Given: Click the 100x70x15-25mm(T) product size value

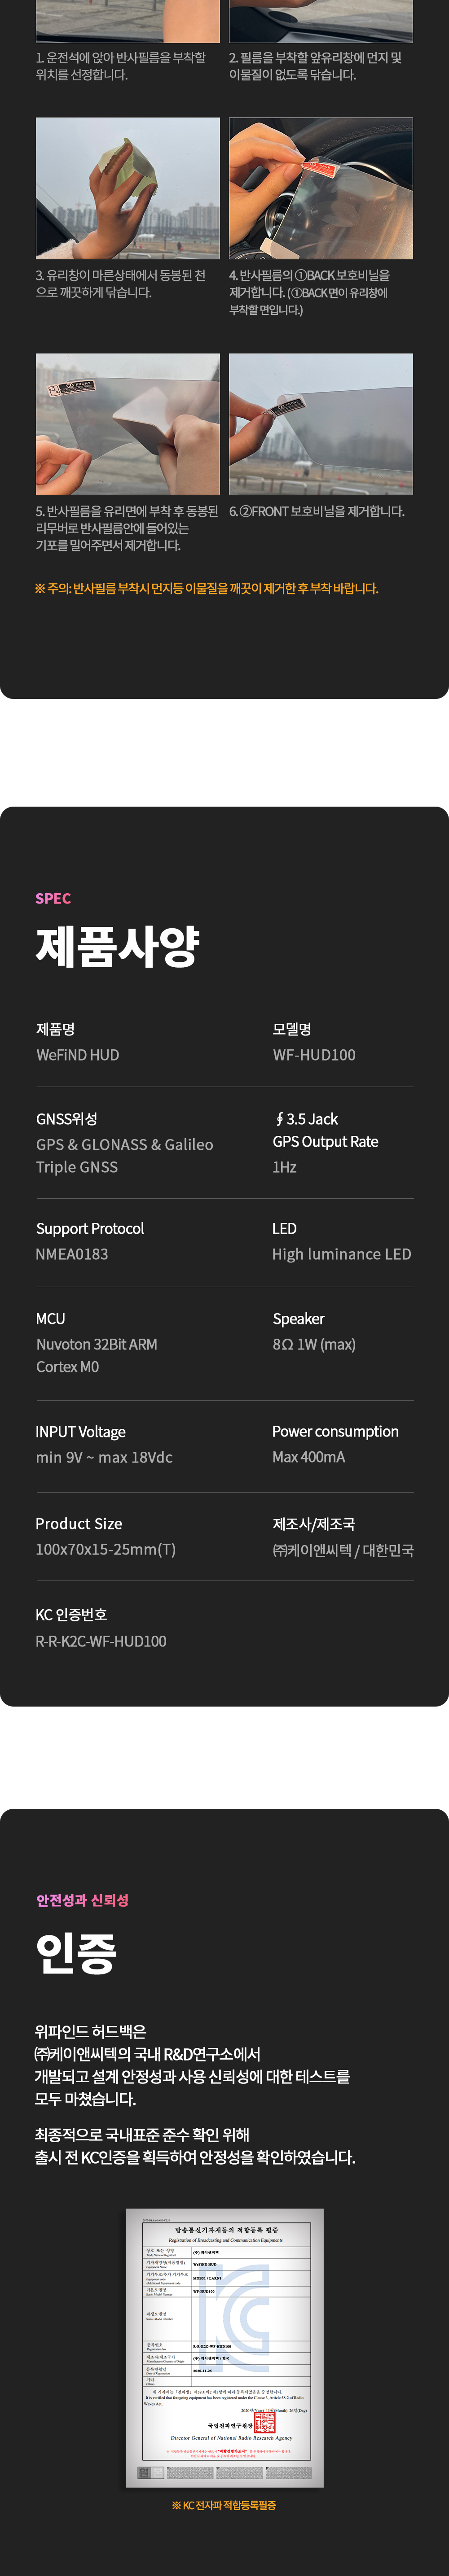Looking at the screenshot, I should (105, 1549).
